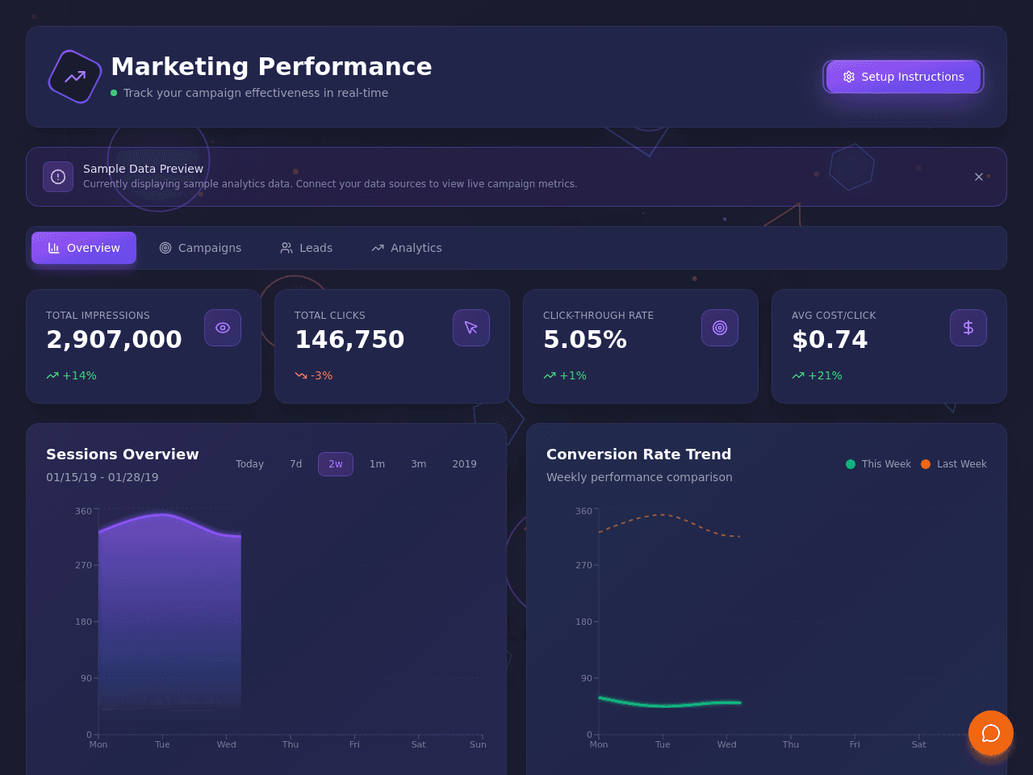Select the 1m time range
The image size is (1033, 775).
(377, 464)
